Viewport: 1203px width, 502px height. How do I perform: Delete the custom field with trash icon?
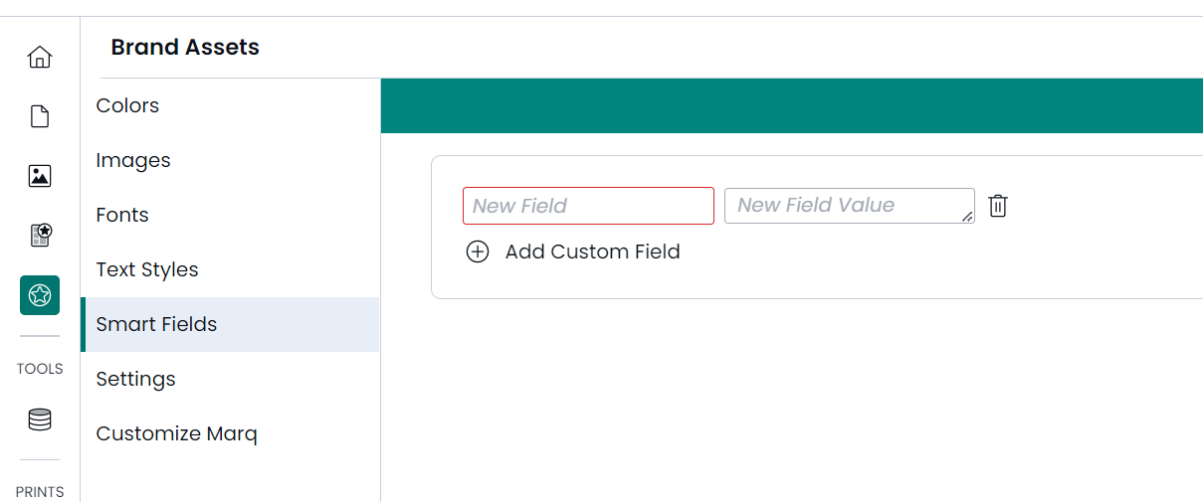[x=998, y=206]
